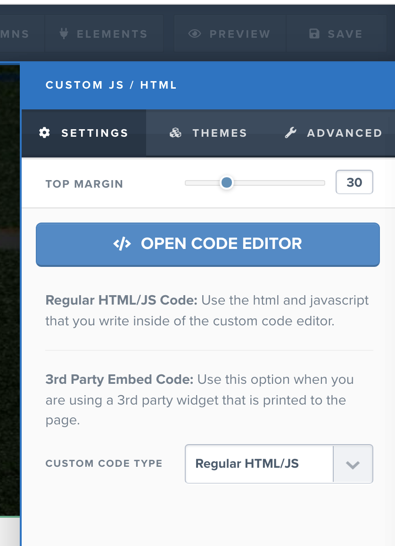Click the Top Margin slider handle
Screen dimensions: 395x546
pyautogui.click(x=227, y=182)
